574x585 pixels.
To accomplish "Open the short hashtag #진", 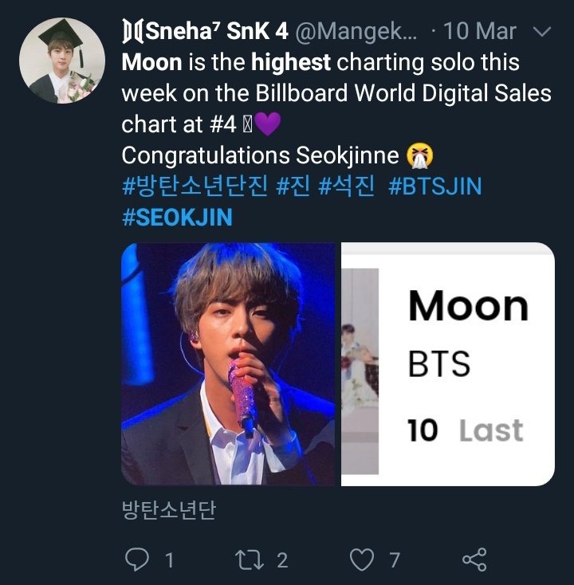I will 293,186.
